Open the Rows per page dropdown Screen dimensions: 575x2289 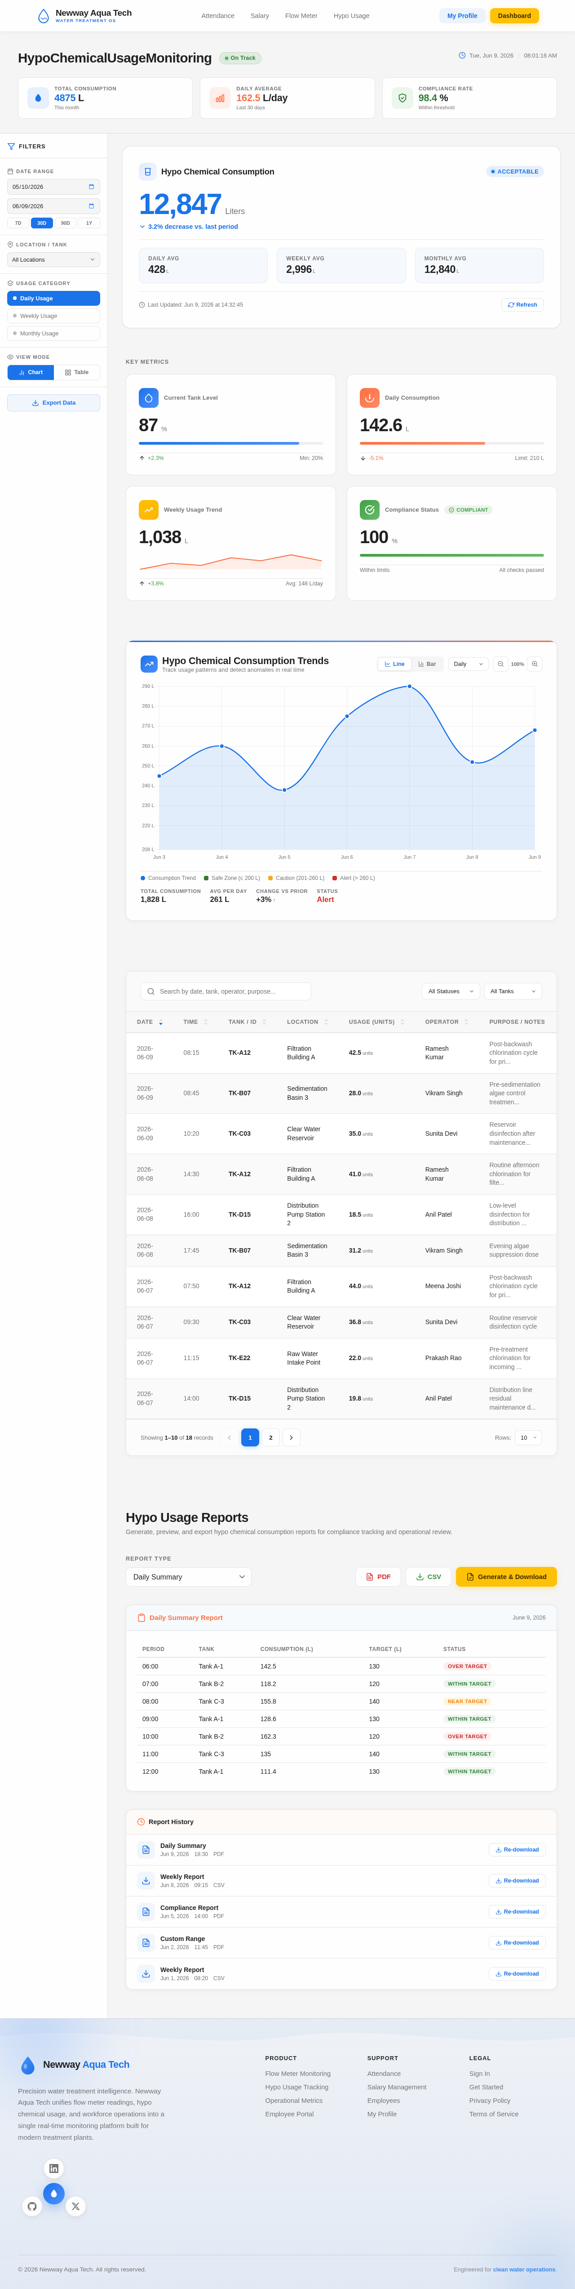coord(528,1438)
